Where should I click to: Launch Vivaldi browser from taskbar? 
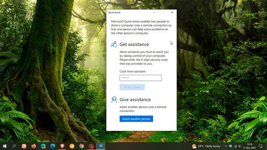click(24, 146)
